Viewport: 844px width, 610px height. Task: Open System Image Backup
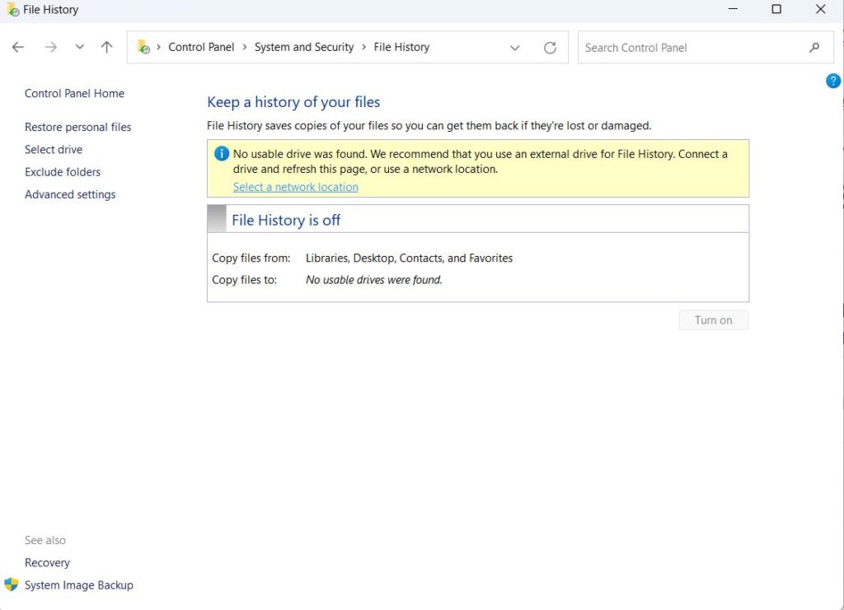78,585
